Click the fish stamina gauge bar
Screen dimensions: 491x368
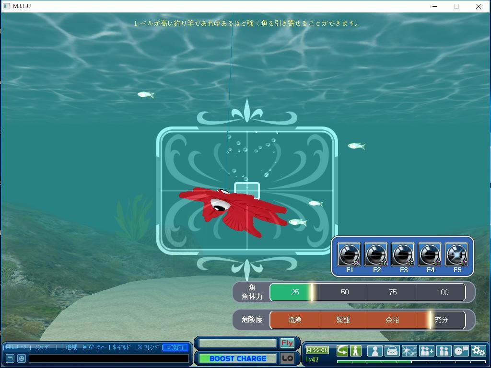(x=367, y=292)
